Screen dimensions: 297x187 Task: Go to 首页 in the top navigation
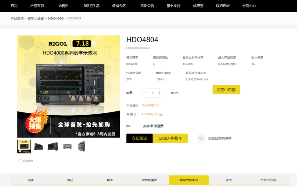[14, 6]
